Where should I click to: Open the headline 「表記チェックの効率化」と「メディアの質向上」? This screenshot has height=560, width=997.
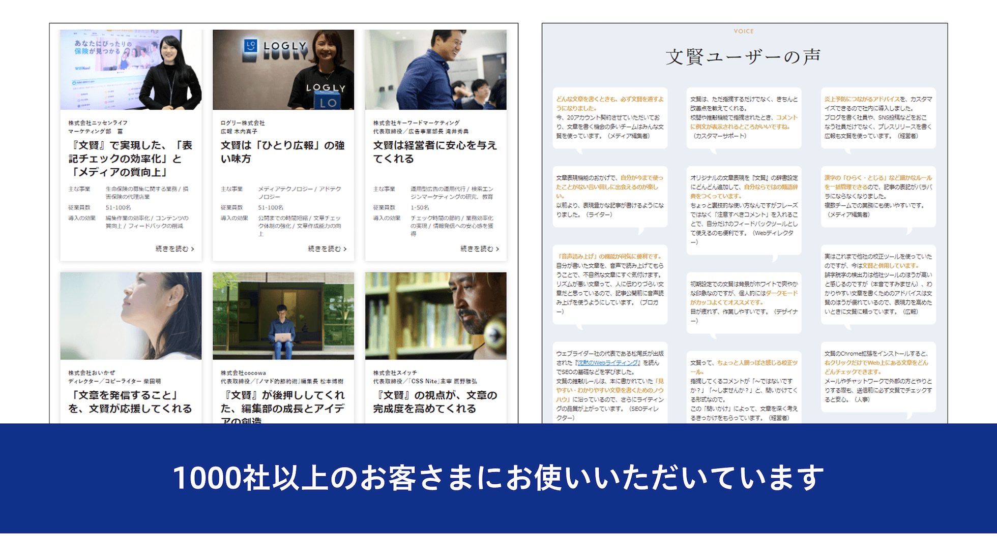[x=131, y=159]
